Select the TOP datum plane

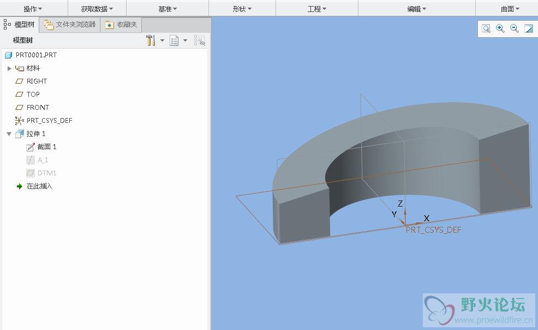33,95
